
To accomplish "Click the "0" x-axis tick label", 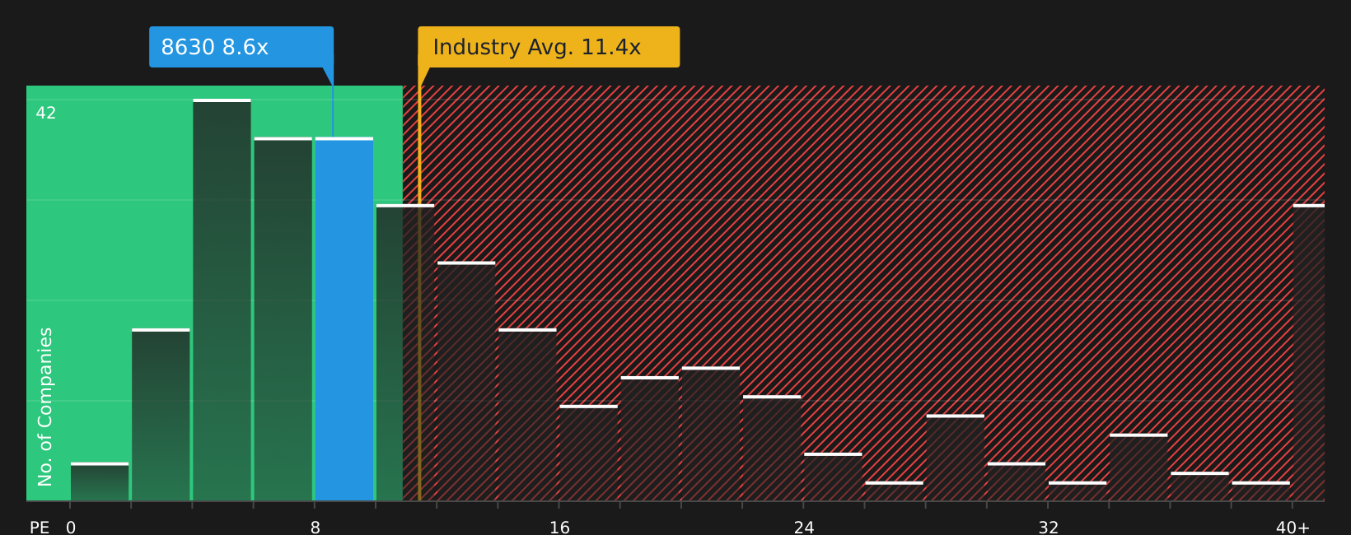I will point(71,528).
